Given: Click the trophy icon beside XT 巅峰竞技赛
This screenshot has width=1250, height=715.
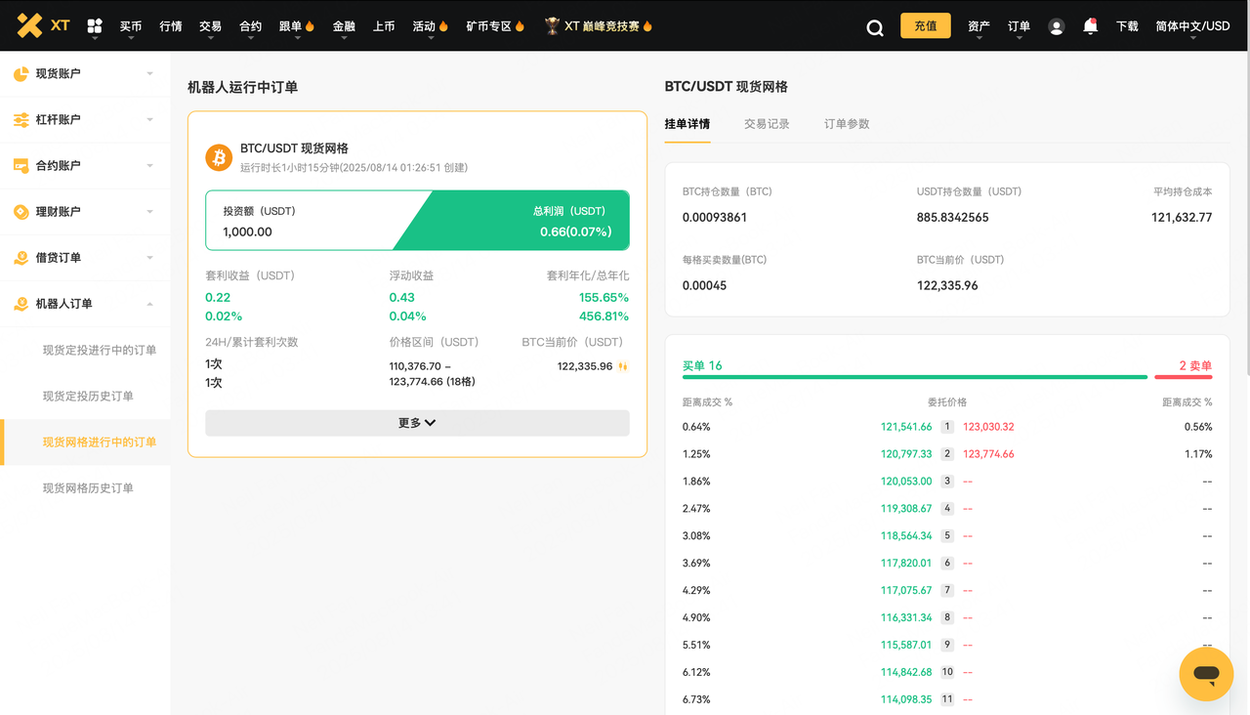Looking at the screenshot, I should [553, 26].
